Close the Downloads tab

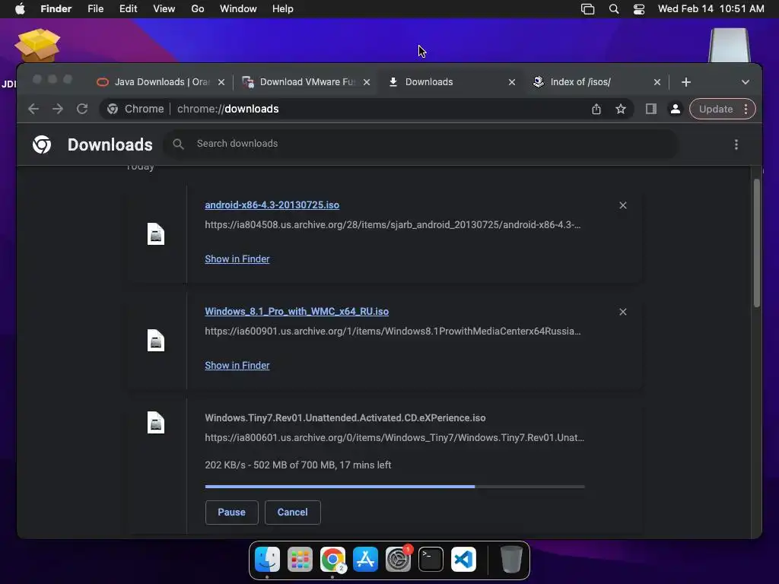click(x=512, y=82)
